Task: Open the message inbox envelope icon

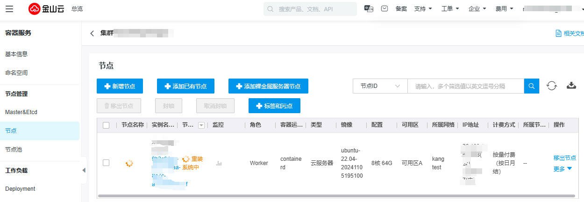Action: (384, 9)
